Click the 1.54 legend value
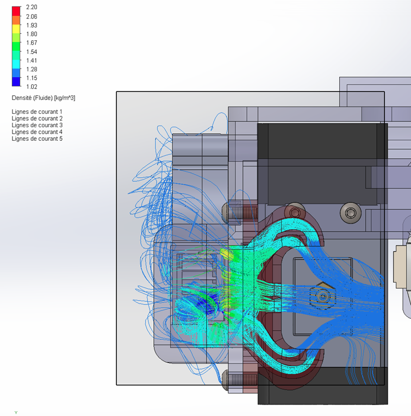411x416 pixels. tap(32, 52)
